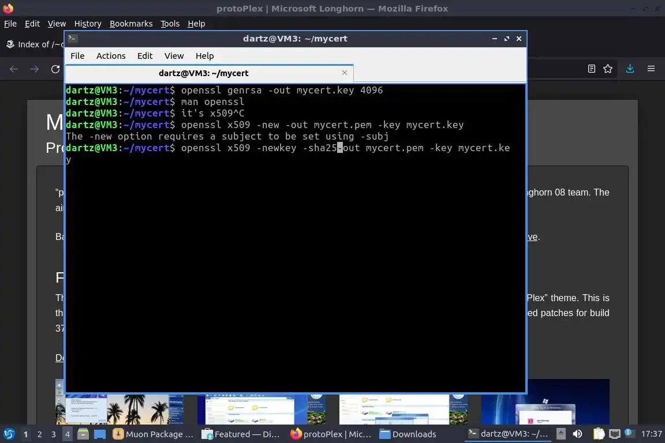Click the terminal icon in the title bar
Image resolution: width=665 pixels, height=443 pixels.
[x=72, y=38]
